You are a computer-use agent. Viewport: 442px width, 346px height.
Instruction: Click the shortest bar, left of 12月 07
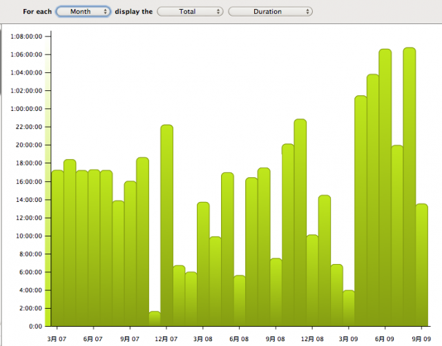(x=155, y=318)
